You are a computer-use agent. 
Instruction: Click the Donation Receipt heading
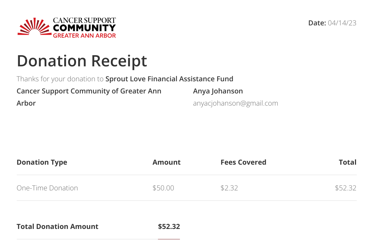pyautogui.click(x=82, y=61)
